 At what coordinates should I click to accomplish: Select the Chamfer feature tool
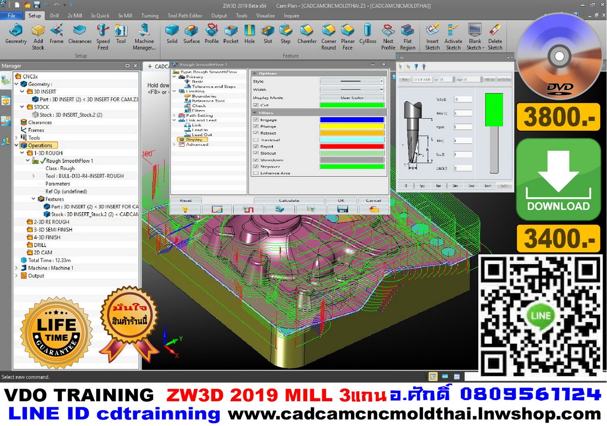point(306,34)
